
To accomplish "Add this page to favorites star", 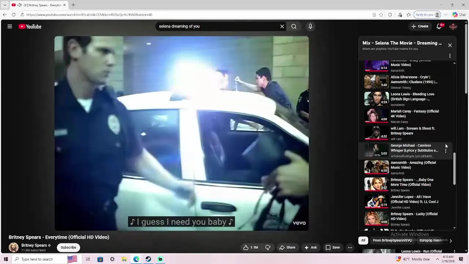I will pos(381,15).
